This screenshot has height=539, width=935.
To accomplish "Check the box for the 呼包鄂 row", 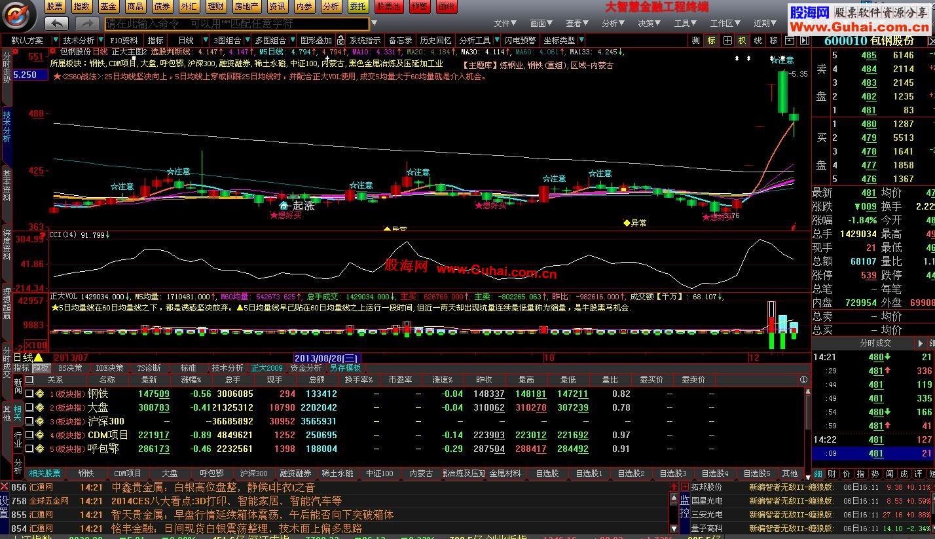I will [x=29, y=449].
